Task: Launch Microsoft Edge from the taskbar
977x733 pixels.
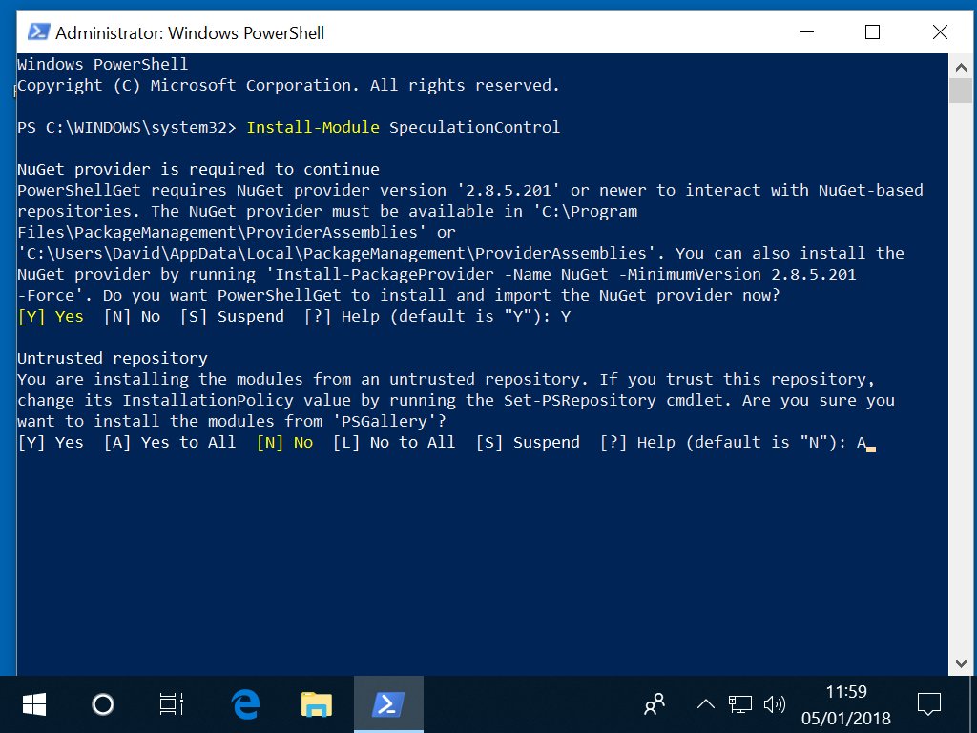Action: pos(246,704)
